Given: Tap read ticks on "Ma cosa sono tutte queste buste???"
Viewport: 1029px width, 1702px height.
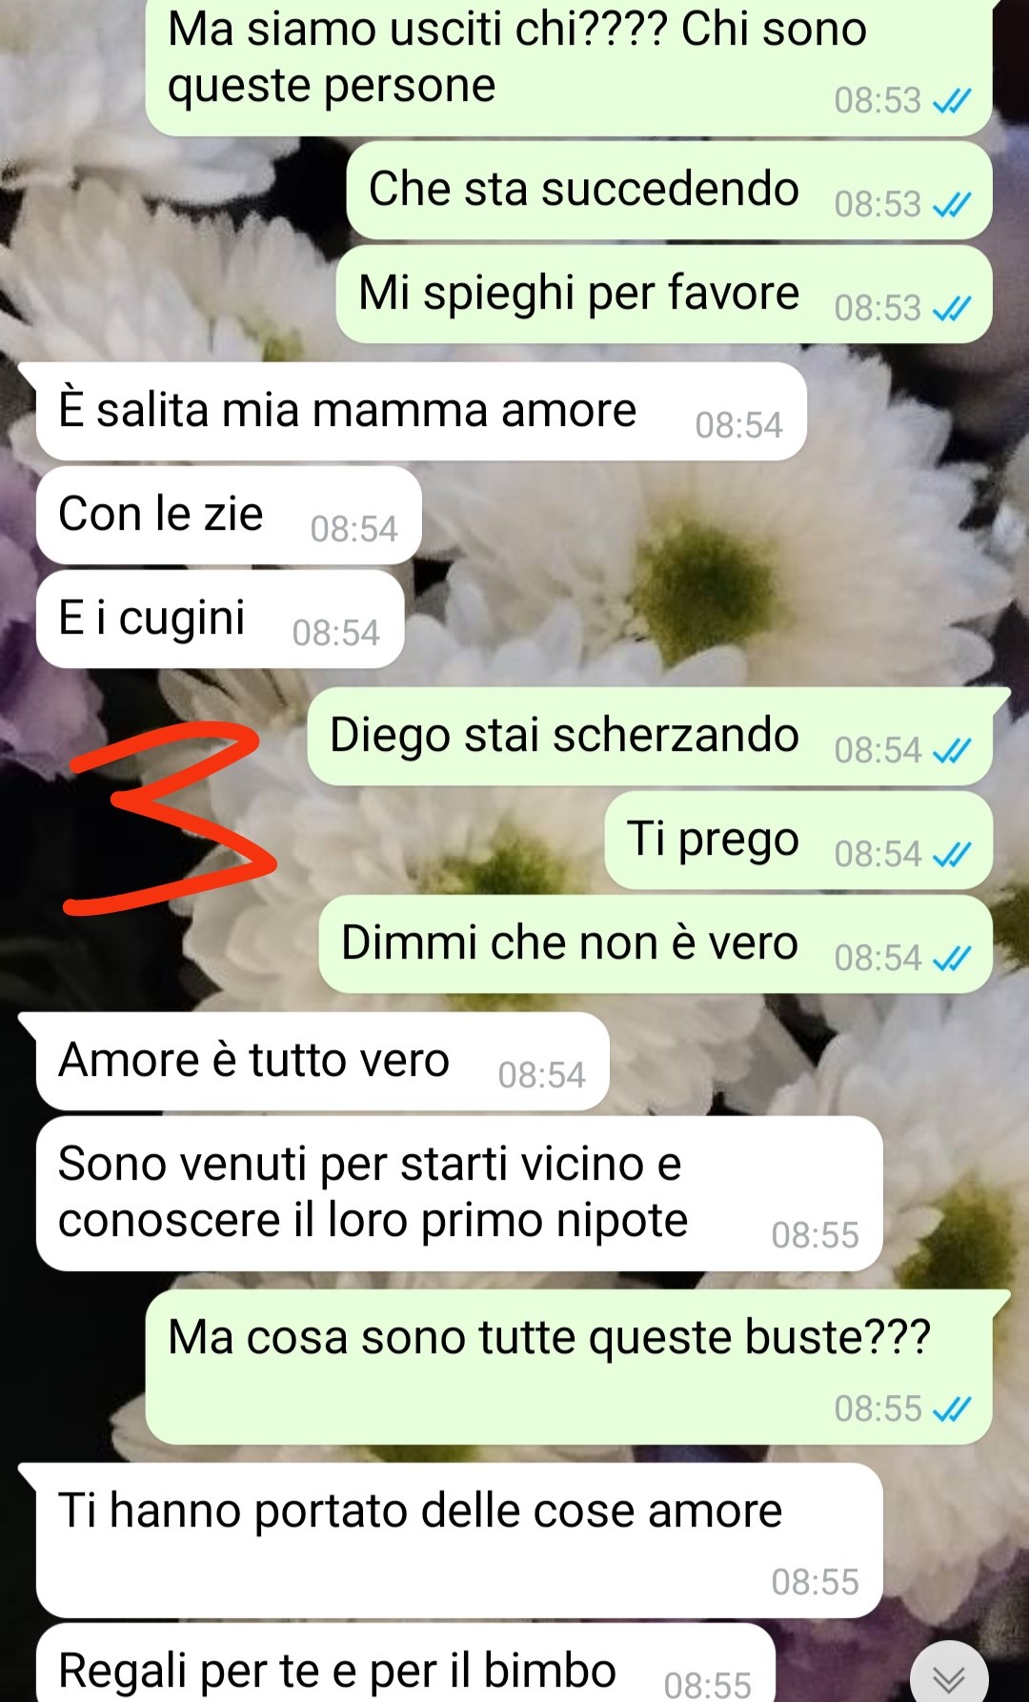Looking at the screenshot, I should (x=951, y=1408).
